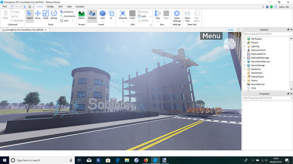Toggle the Collisions option
The height and width of the screenshot is (164, 293).
67,12
